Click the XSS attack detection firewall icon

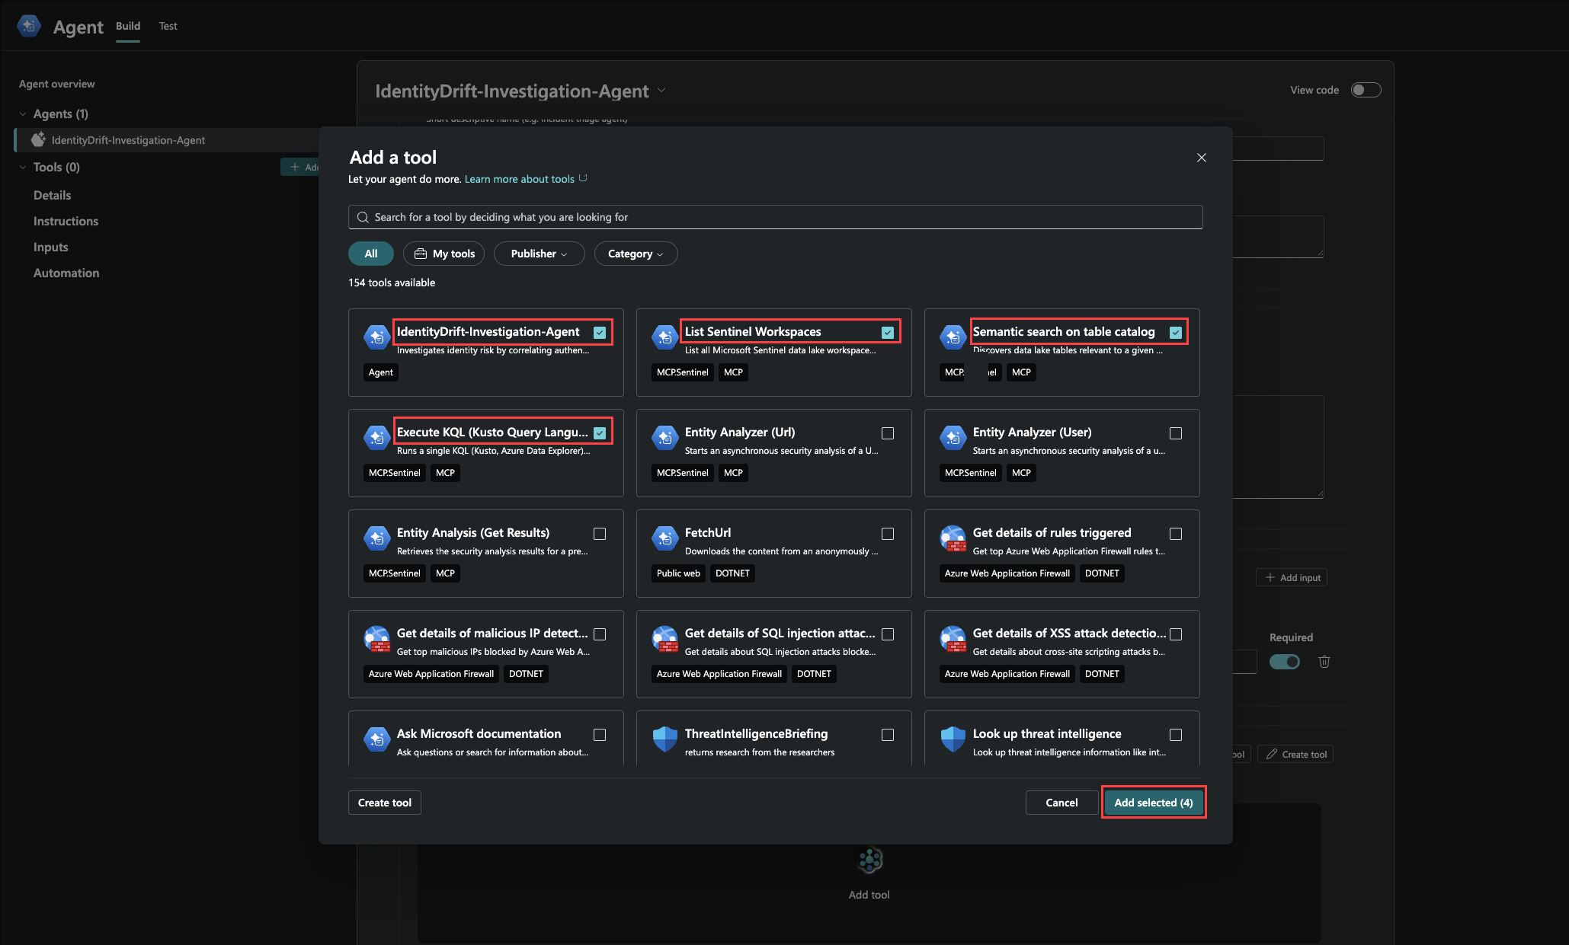953,638
